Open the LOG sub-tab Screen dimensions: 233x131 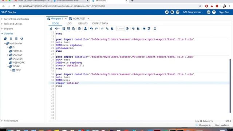69,23
